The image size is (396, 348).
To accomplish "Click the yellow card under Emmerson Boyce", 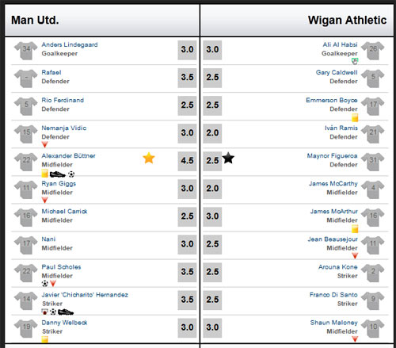I will (355, 117).
